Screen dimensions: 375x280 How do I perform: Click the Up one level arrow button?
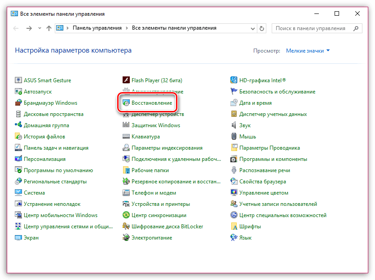point(49,28)
